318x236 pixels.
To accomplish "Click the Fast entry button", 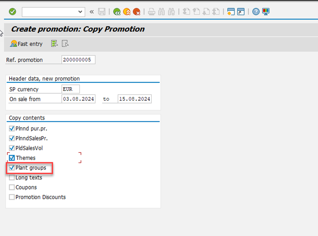I will [x=26, y=44].
